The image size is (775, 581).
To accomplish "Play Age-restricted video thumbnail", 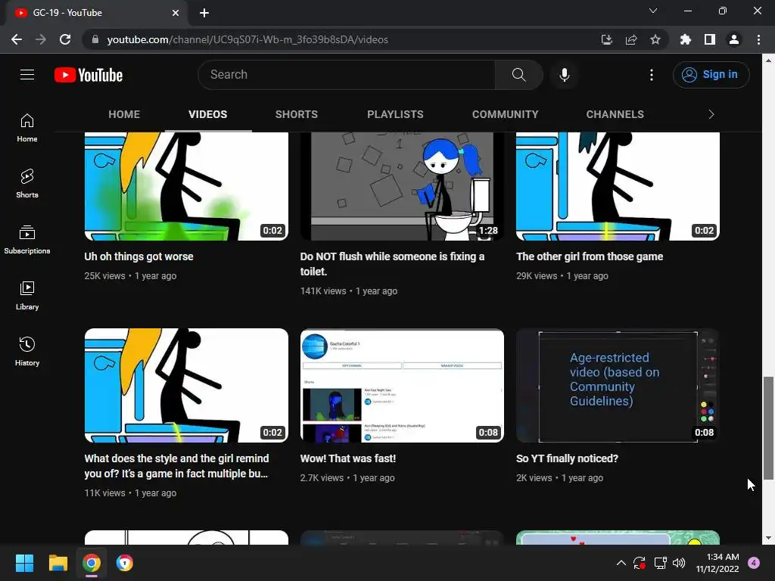I will coord(618,385).
